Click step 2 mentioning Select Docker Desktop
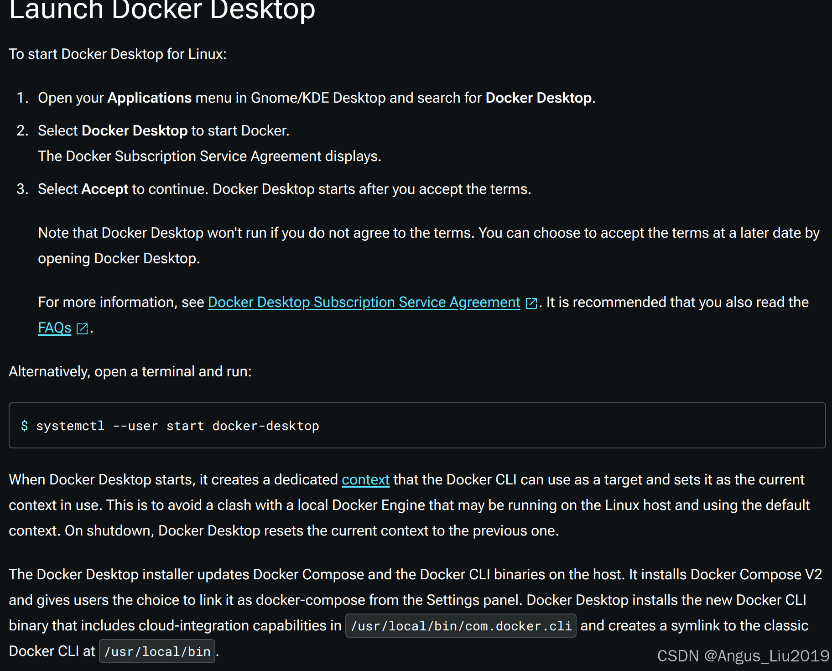The height and width of the screenshot is (671, 832). (163, 130)
